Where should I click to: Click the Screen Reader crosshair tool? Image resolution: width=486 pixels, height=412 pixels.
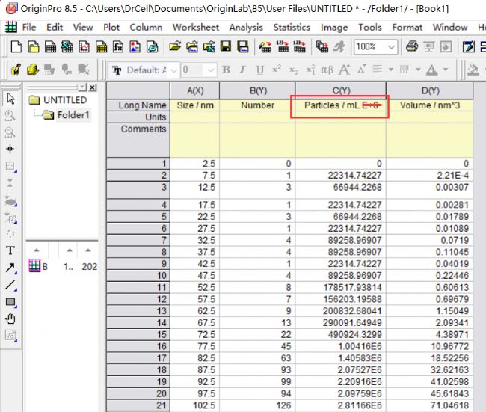[10, 149]
